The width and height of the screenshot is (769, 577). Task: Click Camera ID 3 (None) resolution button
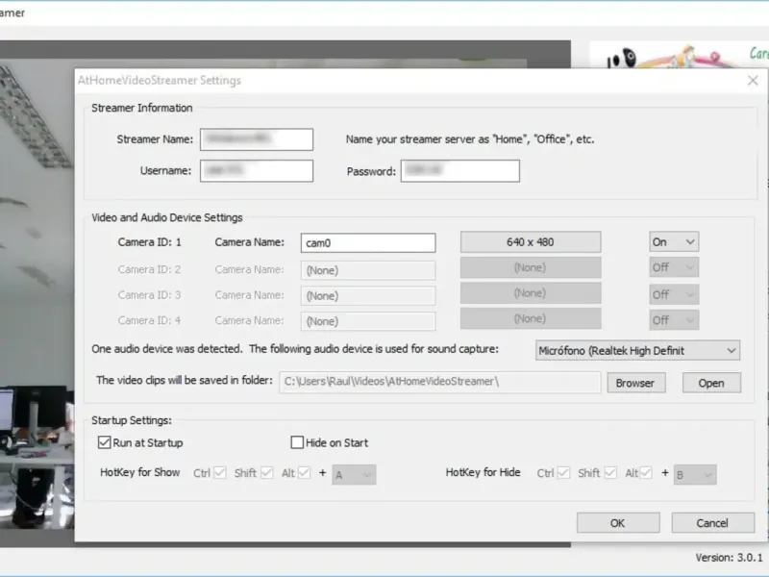[531, 293]
